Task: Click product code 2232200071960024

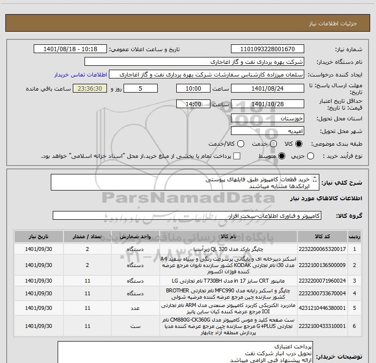Action: (x=322, y=281)
